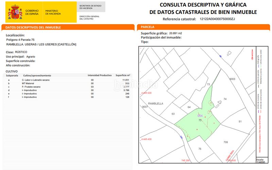Click the Cultivo/aprovechamiento column header
Screen dimensions: 272x170
(x=37, y=75)
